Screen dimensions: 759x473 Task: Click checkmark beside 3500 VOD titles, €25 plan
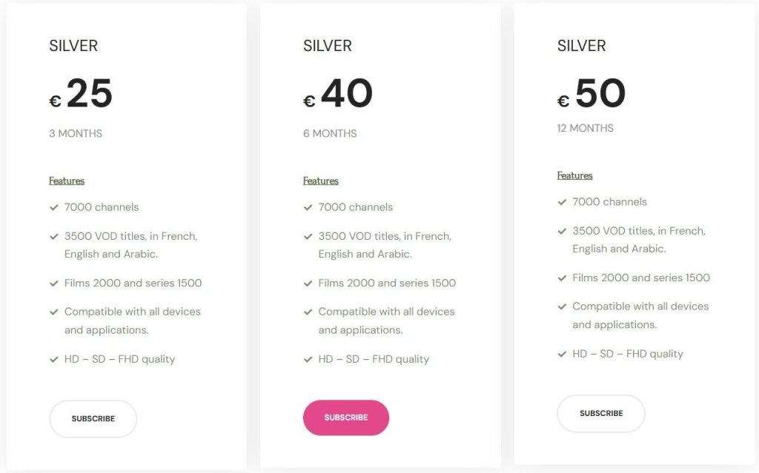(x=54, y=237)
